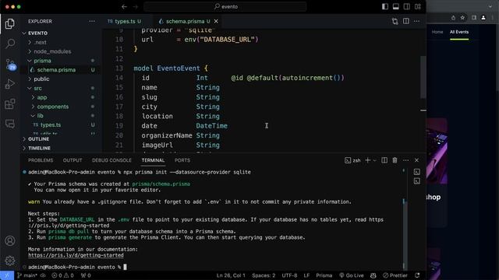Switch to the PORTS panel tab
This screenshot has height=280, width=499.
tap(182, 160)
